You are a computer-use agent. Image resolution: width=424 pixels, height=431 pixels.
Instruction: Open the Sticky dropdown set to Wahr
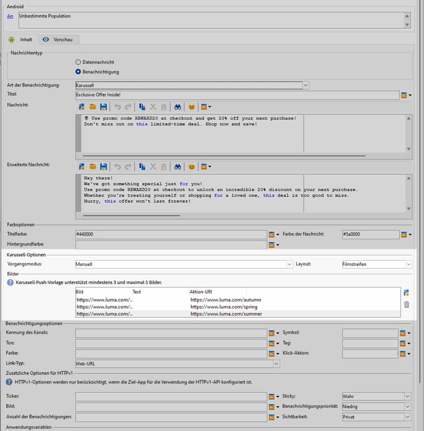408,396
